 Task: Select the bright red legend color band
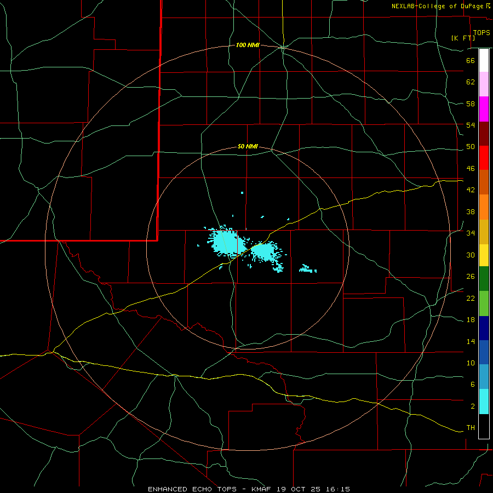pos(484,158)
